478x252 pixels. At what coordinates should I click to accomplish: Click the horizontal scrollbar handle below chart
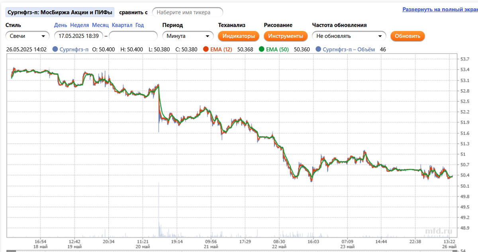point(11,251)
